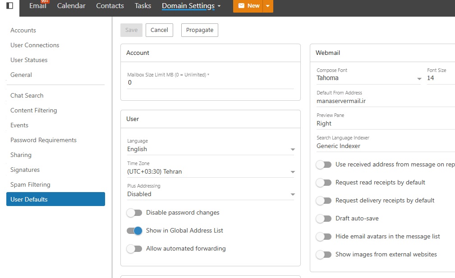Expand the Time Zone dropdown

pos(211,172)
